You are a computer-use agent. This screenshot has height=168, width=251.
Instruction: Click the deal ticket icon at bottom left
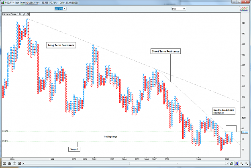pos(4,163)
